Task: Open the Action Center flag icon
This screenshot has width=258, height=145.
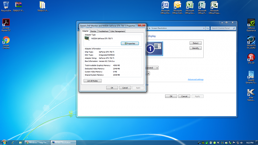Action: (234, 143)
